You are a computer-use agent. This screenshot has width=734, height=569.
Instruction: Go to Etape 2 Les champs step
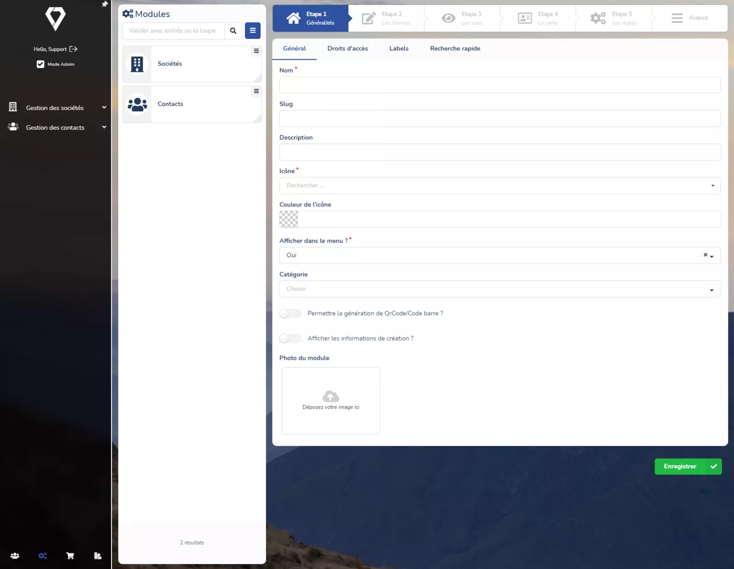point(386,18)
